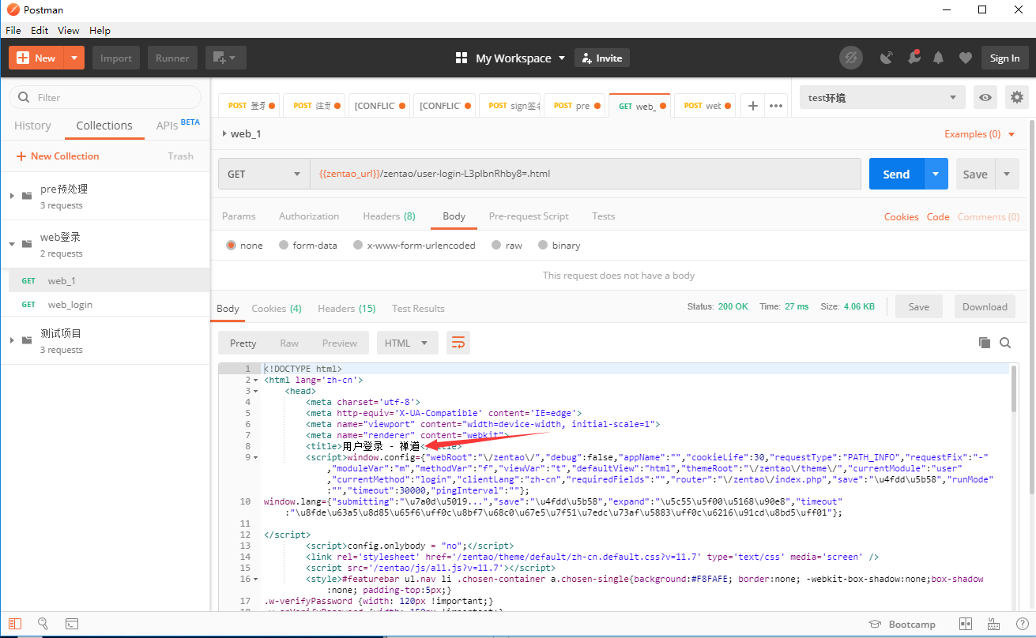This screenshot has width=1036, height=638.
Task: Switch to the APIs BETA tab
Action: click(x=178, y=125)
